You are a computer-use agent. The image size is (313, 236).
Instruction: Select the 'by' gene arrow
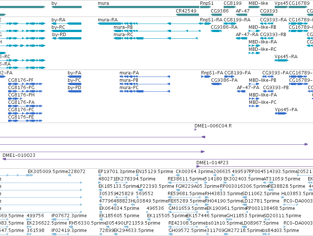pos(67,7)
